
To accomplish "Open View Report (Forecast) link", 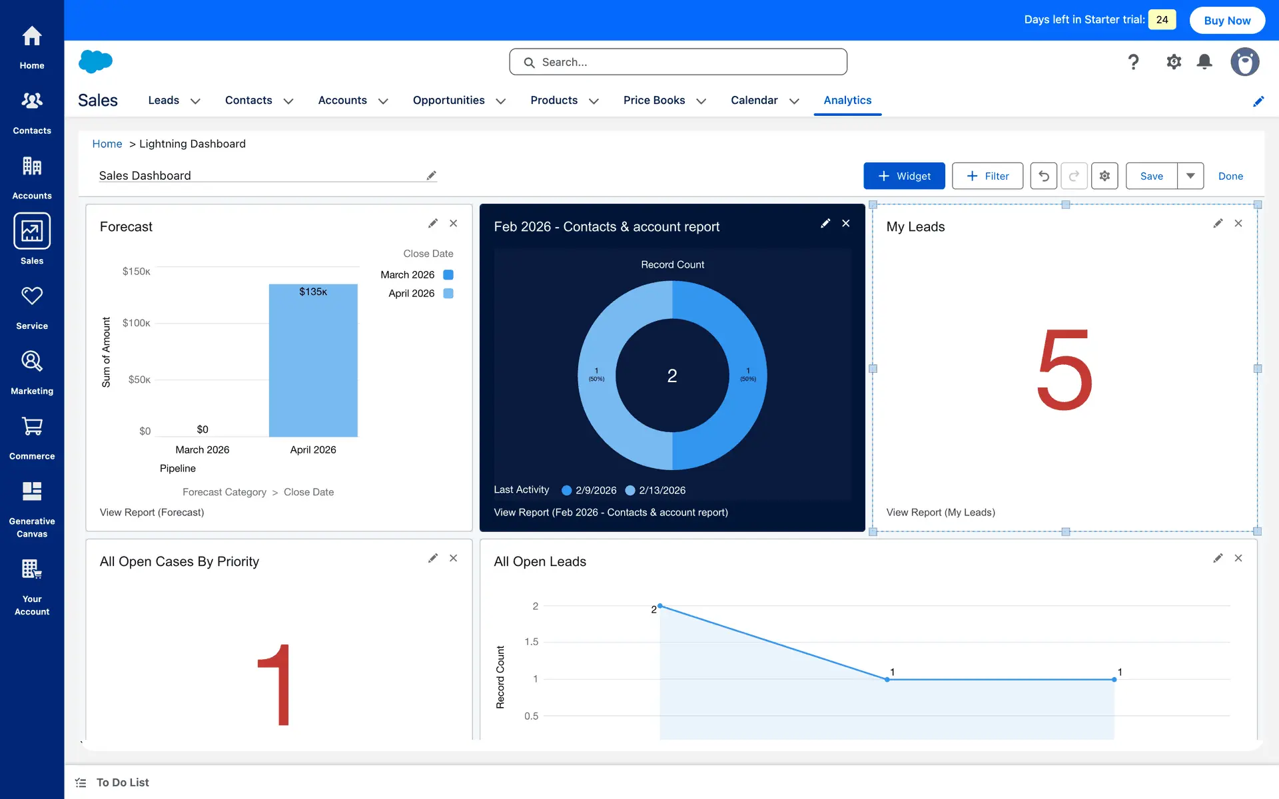I will 152,512.
